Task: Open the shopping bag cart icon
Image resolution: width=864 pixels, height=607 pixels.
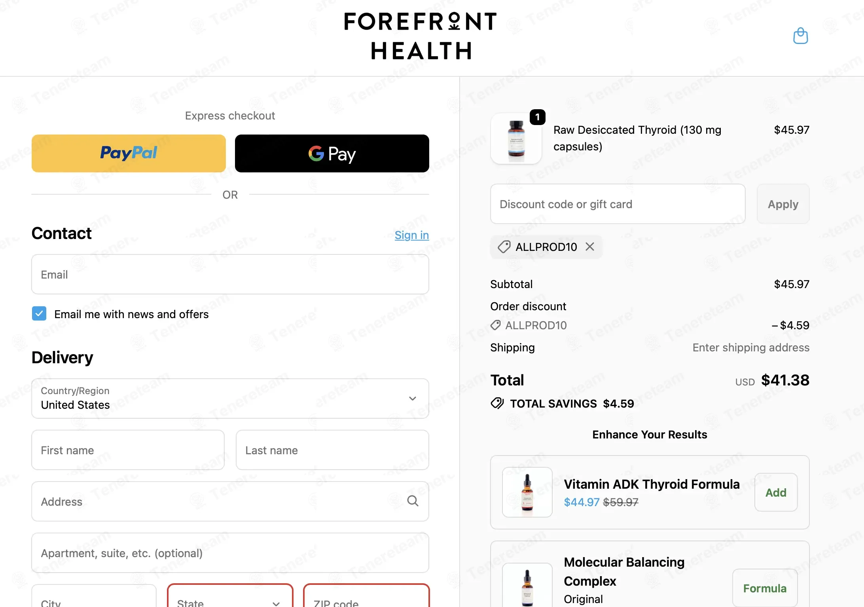Action: (x=800, y=36)
